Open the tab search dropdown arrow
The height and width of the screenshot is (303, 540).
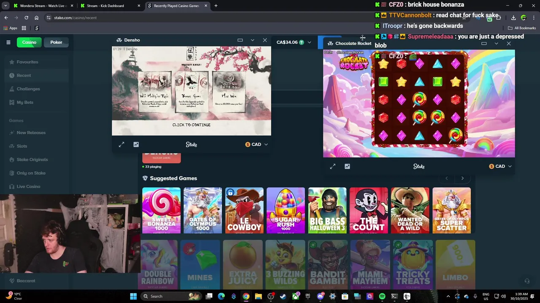[5, 6]
